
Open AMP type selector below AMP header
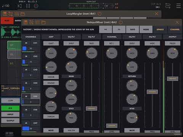51,43
